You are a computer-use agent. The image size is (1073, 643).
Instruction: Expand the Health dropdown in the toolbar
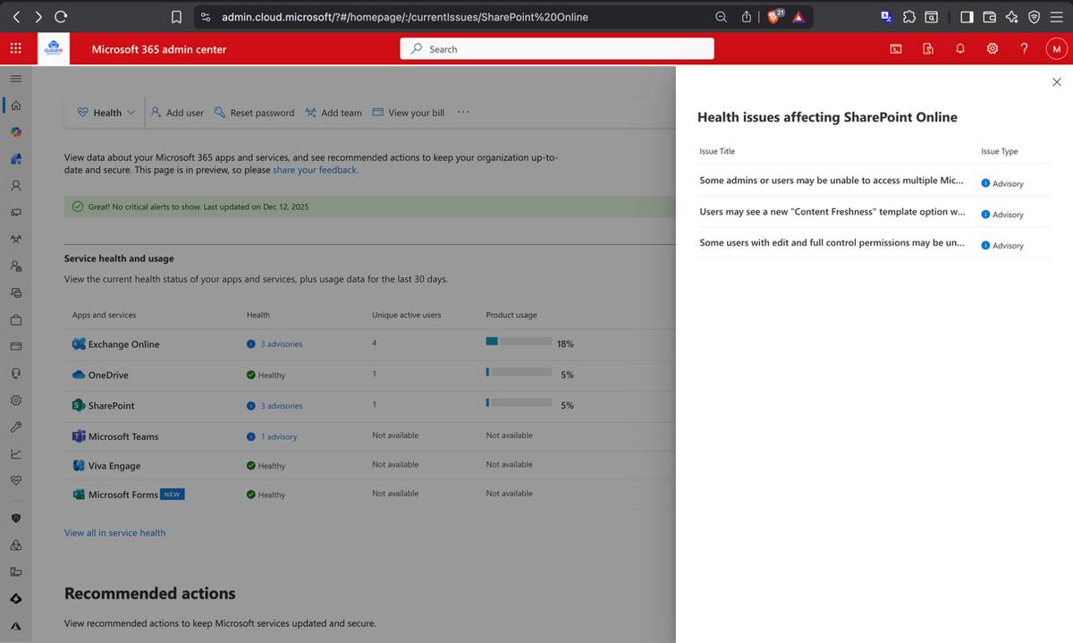click(x=106, y=113)
